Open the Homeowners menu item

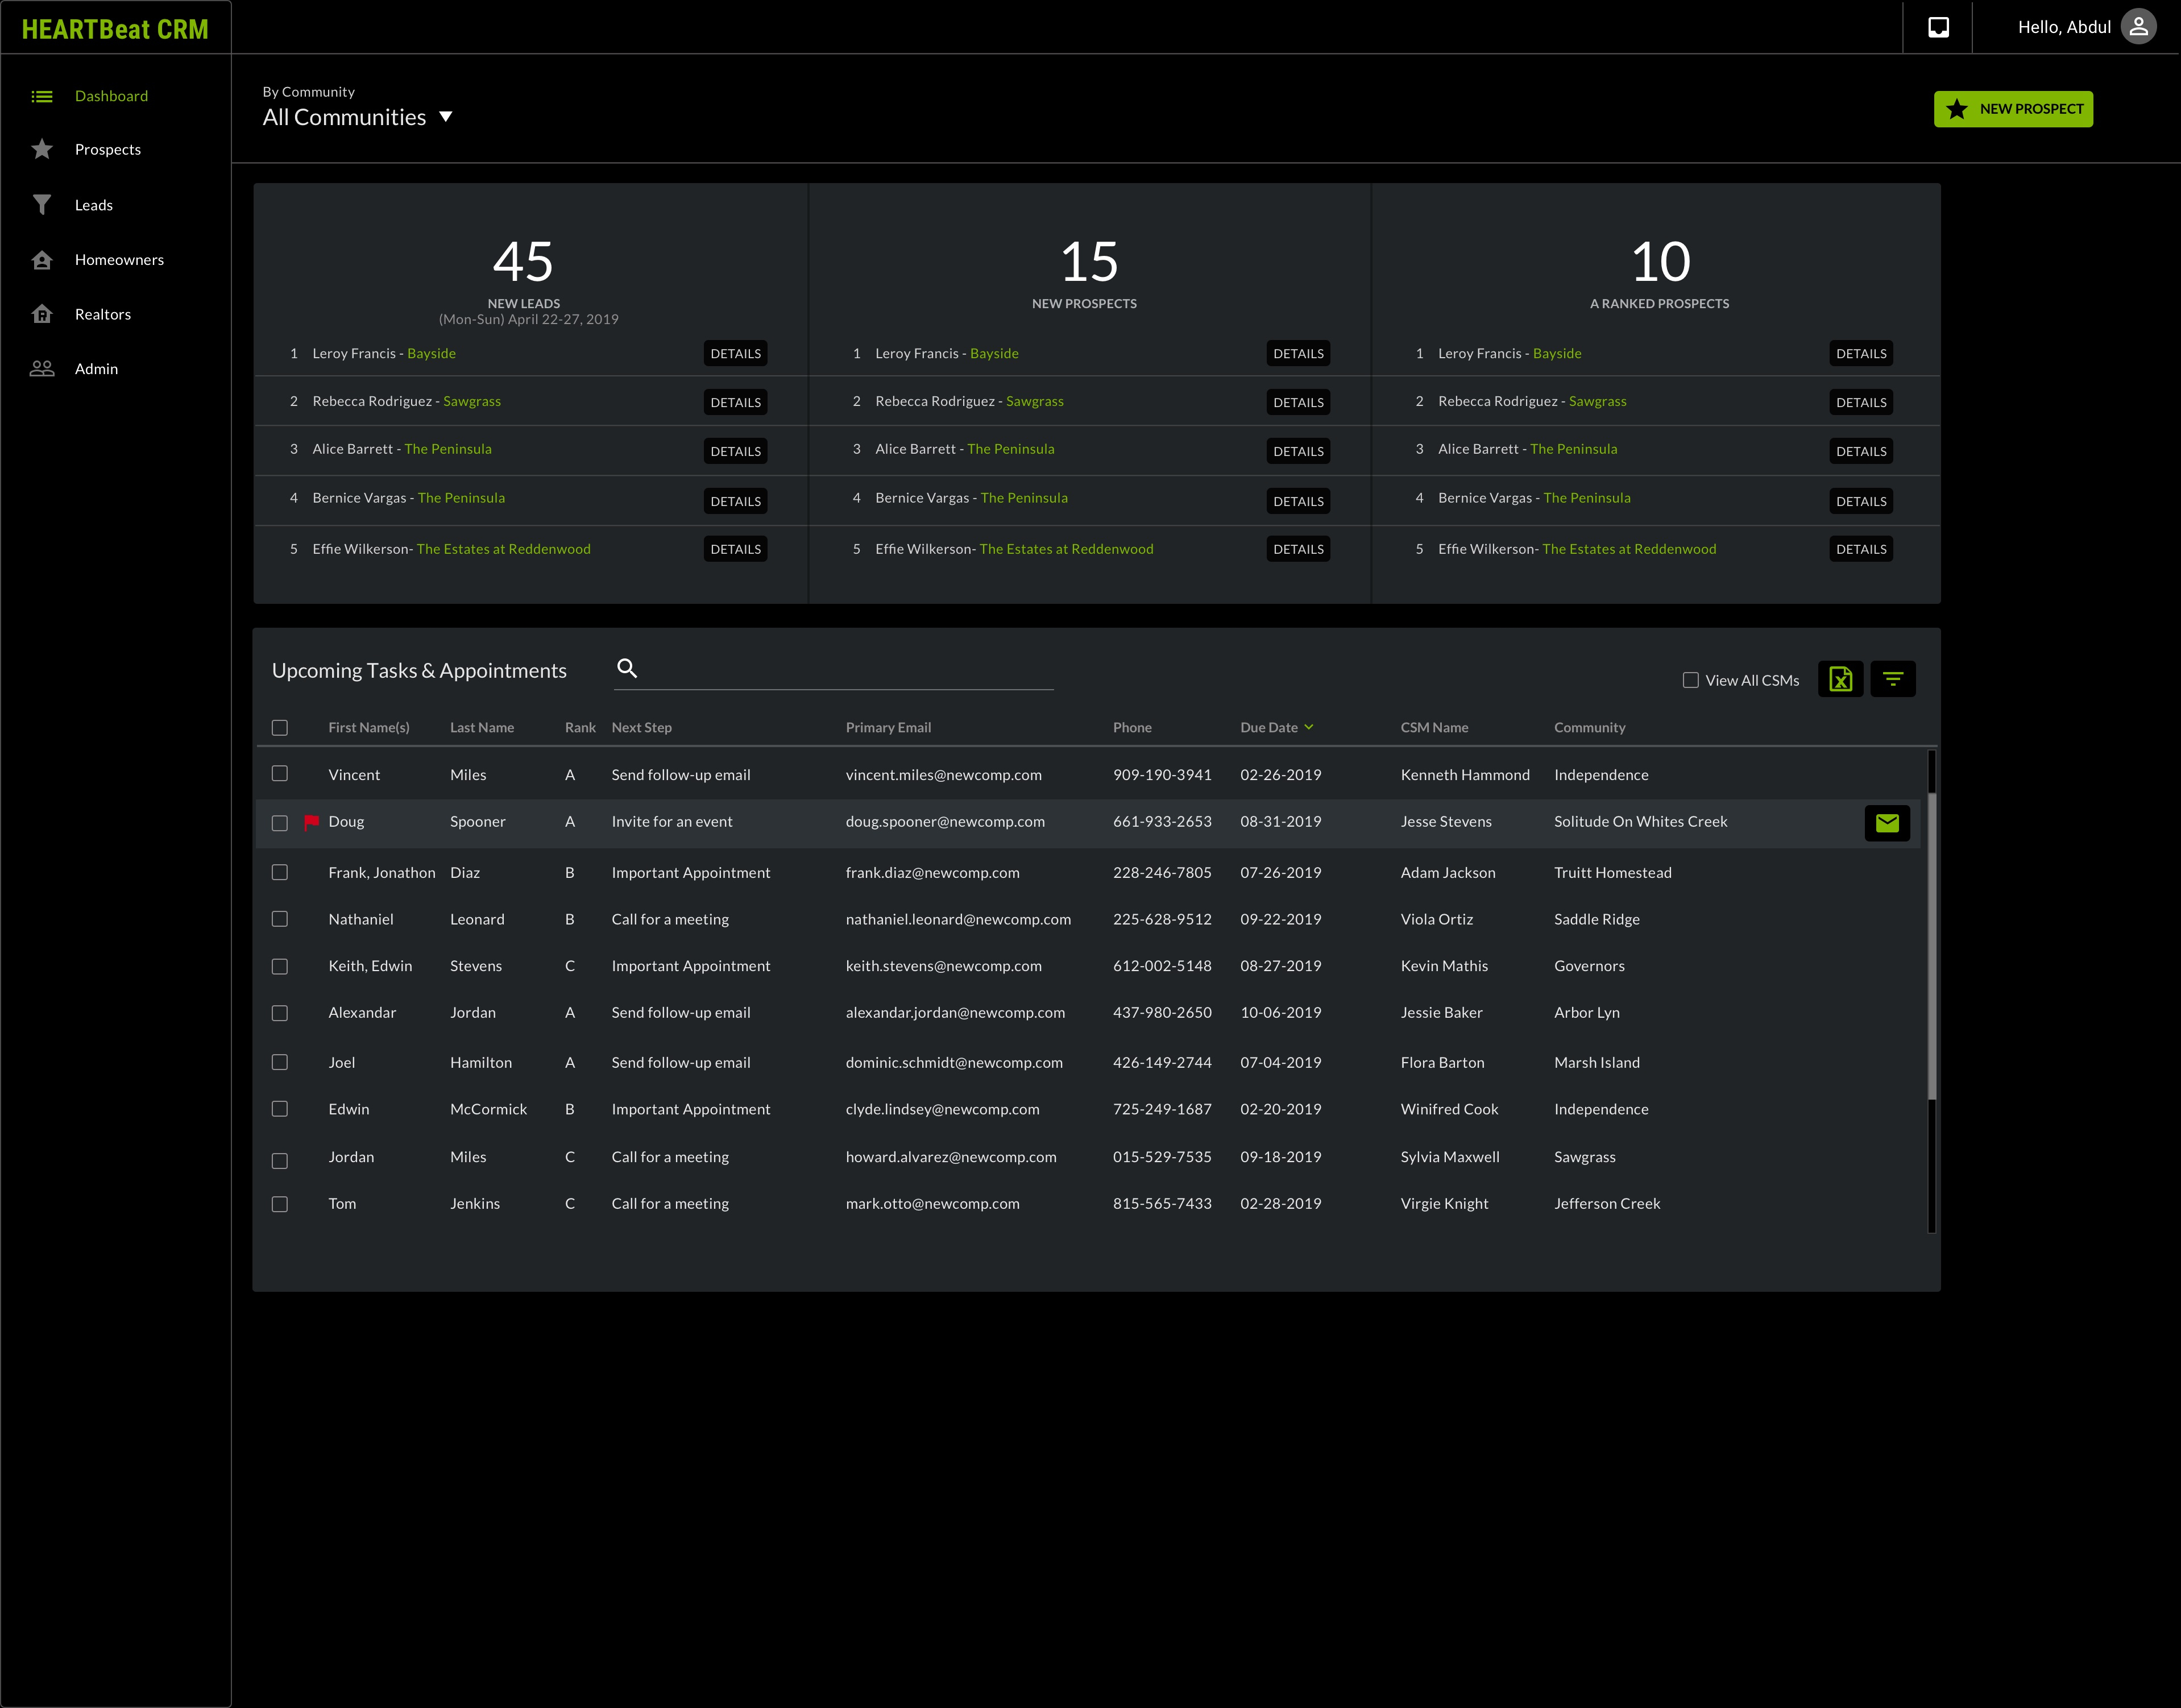[119, 260]
